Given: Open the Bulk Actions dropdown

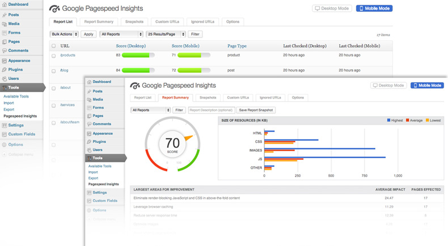Looking at the screenshot, I should [64, 34].
